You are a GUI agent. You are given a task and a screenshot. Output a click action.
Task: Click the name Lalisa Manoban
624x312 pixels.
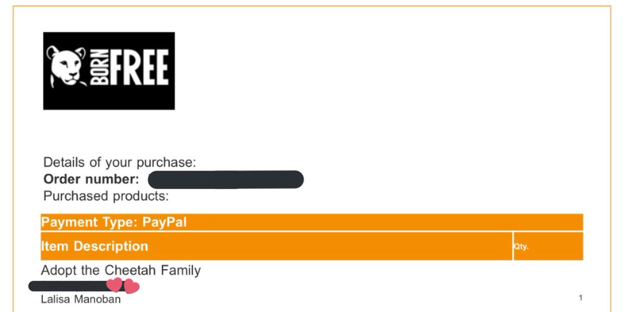pyautogui.click(x=81, y=300)
